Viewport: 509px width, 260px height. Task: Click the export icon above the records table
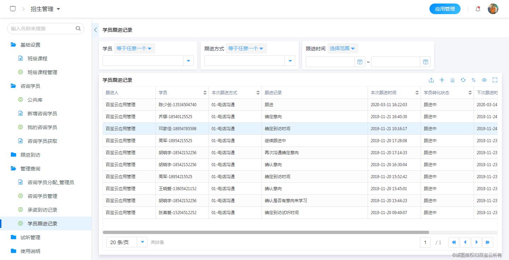(x=431, y=80)
